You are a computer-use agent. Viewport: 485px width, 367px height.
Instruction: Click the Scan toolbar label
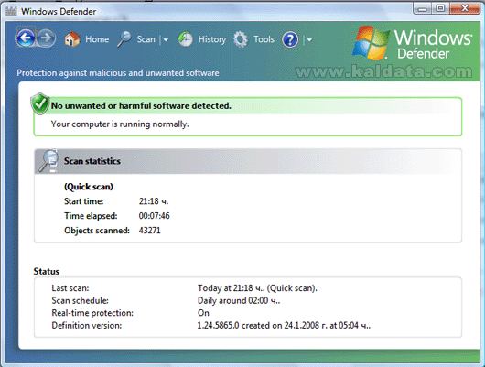(146, 39)
